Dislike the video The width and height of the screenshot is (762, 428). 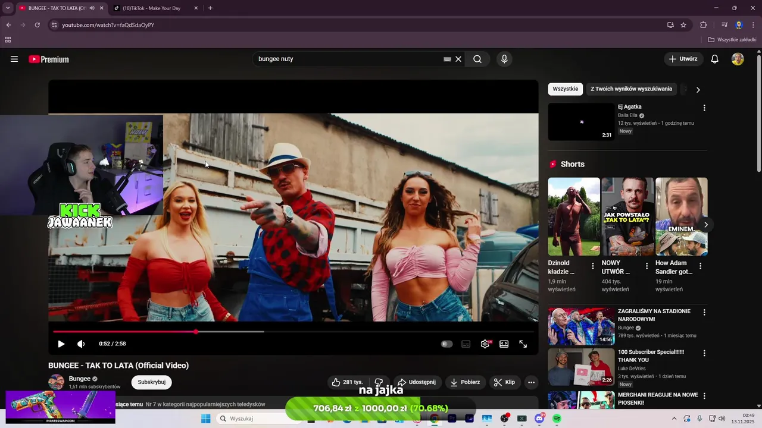tap(379, 382)
